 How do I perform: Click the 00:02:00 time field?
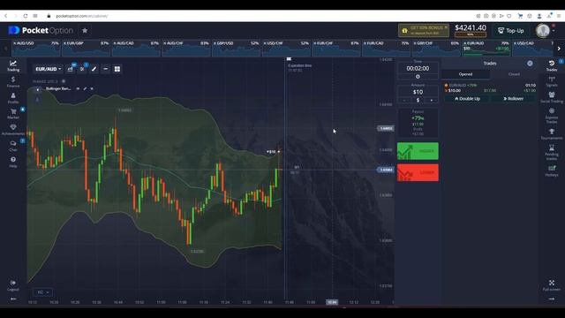(418, 68)
